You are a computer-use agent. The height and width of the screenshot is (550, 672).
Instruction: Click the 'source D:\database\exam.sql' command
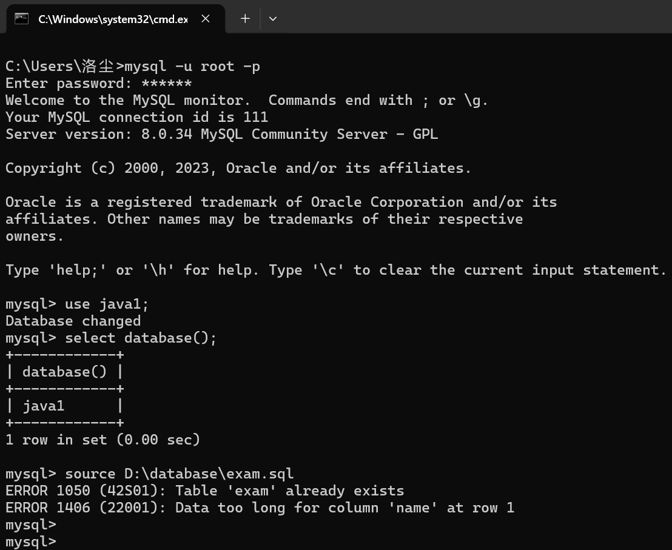point(179,474)
